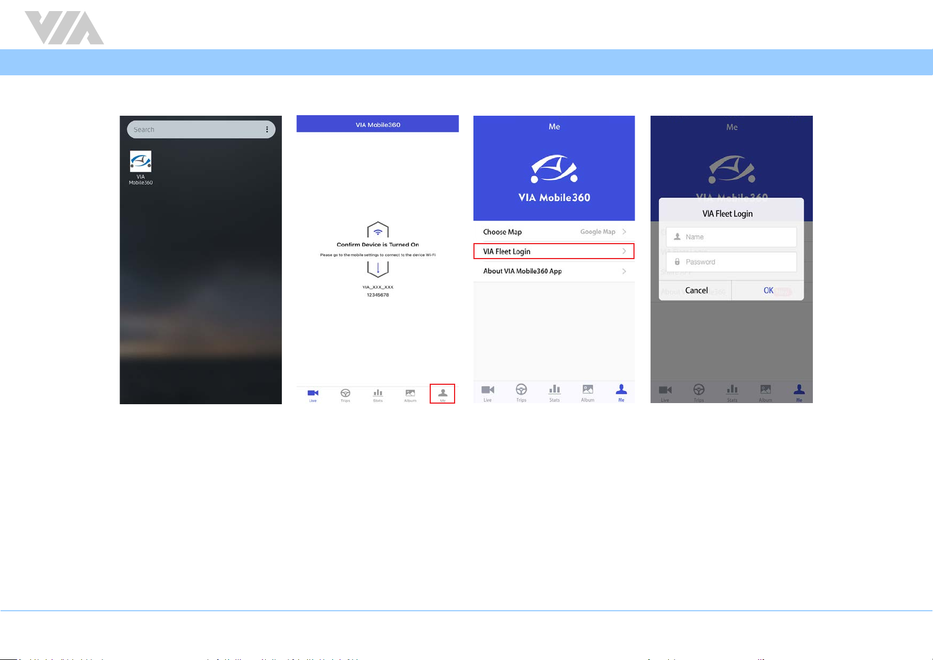Click the Google Map value text

point(597,231)
